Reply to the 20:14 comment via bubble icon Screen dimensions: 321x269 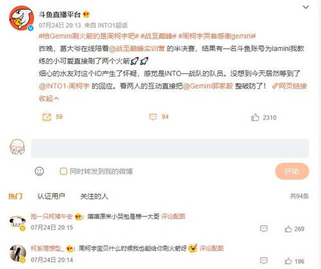[264, 261]
